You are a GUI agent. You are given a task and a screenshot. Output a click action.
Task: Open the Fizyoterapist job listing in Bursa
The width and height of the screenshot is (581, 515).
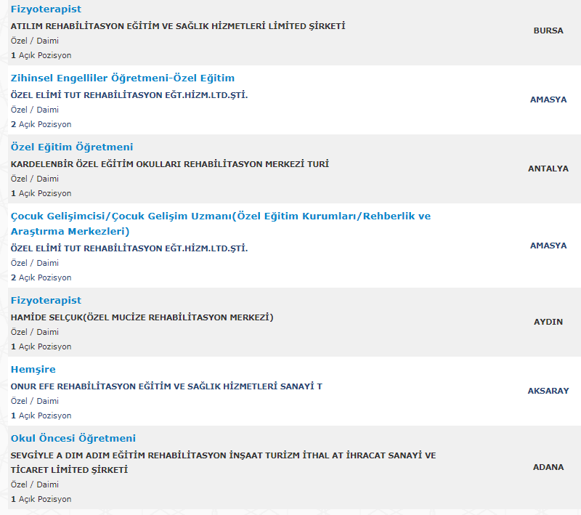click(46, 9)
